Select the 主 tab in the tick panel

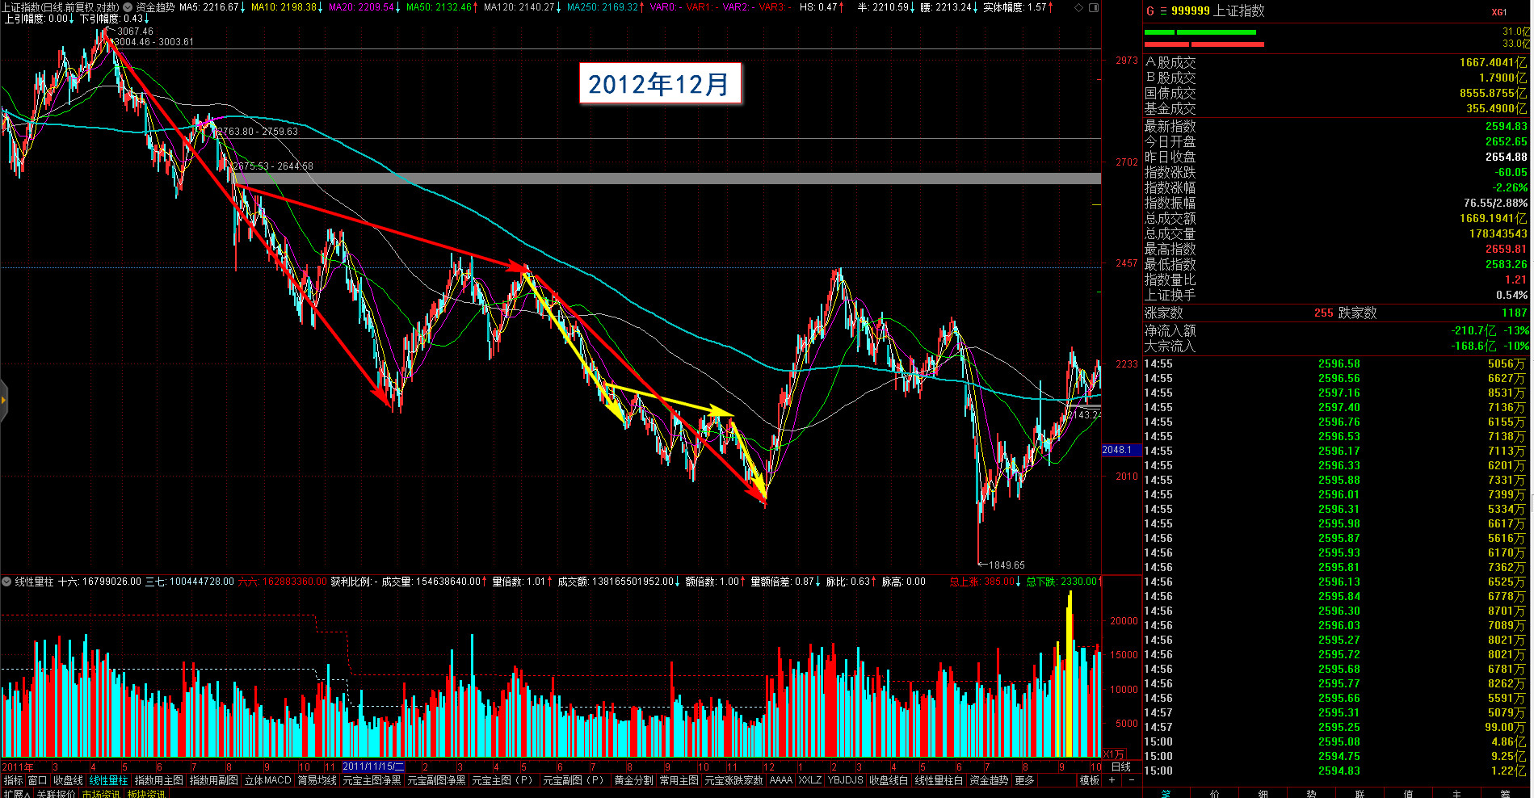1457,794
